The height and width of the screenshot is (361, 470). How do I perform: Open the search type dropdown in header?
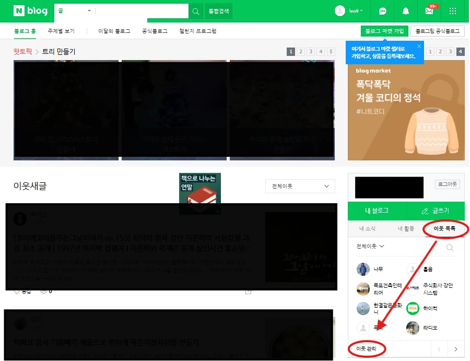74,11
